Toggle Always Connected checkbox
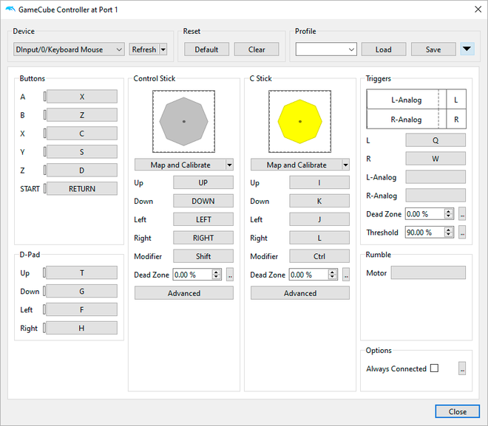The height and width of the screenshot is (426, 488). click(x=434, y=368)
